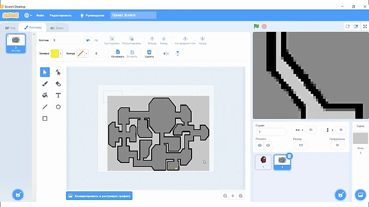The image size is (369, 207).
Task: Select the Circle tool
Action: click(58, 107)
